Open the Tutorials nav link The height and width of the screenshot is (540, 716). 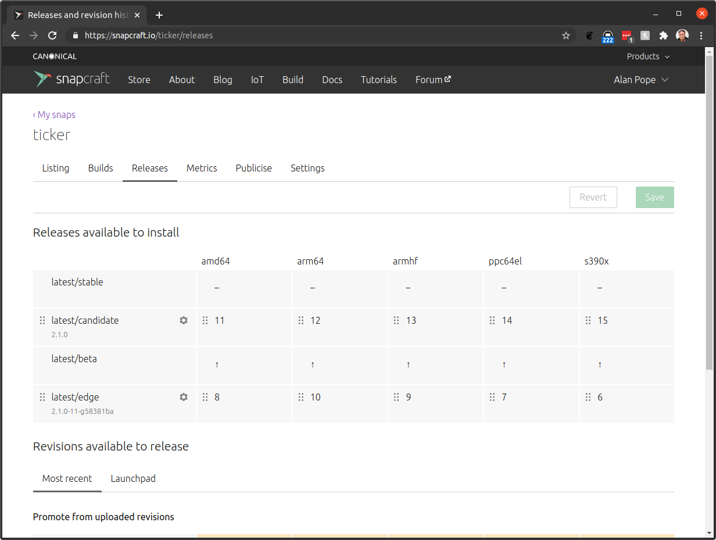point(379,80)
